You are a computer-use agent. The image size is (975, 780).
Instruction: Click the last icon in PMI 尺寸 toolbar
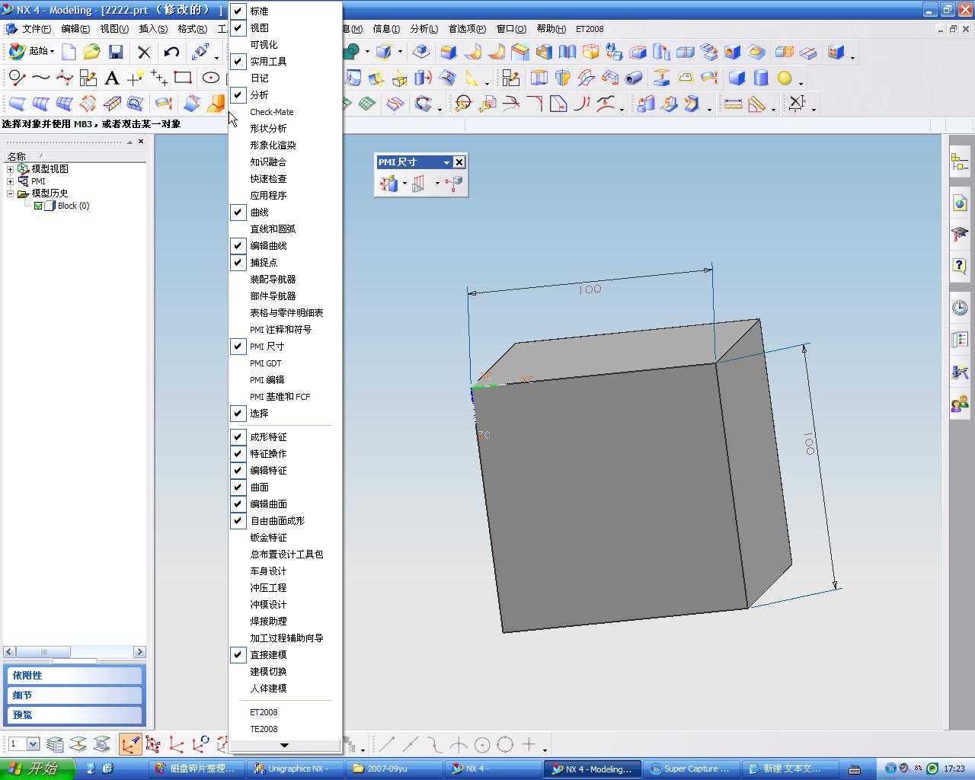coord(454,183)
